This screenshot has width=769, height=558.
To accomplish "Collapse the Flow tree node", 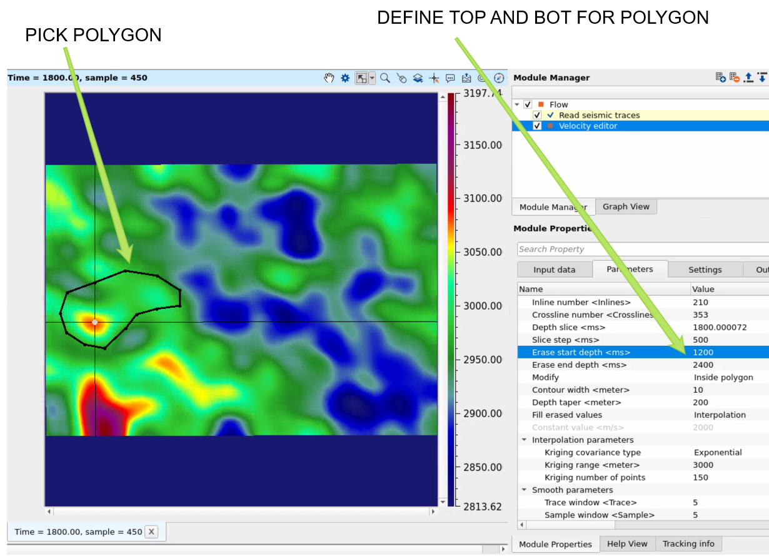I will pos(517,104).
